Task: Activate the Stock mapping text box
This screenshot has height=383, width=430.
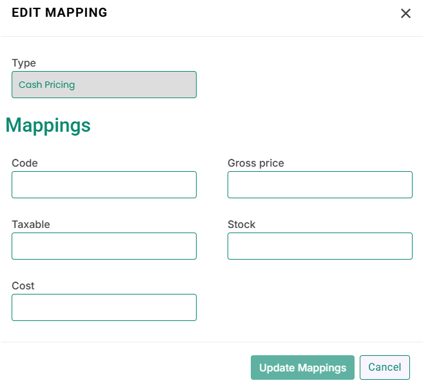Action: tap(320, 246)
